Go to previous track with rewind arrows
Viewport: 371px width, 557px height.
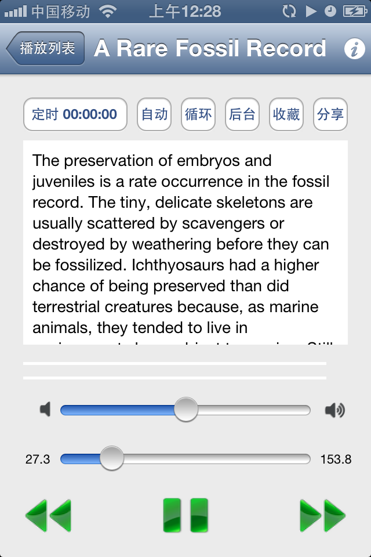pyautogui.click(x=48, y=515)
